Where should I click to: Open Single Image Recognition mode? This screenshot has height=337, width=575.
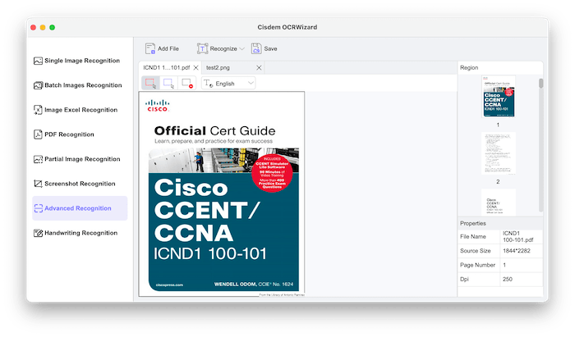point(80,61)
